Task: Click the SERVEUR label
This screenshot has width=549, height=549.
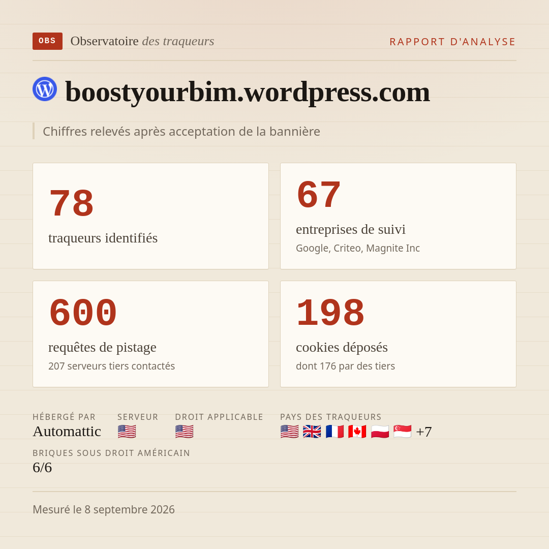Action: coord(138,417)
